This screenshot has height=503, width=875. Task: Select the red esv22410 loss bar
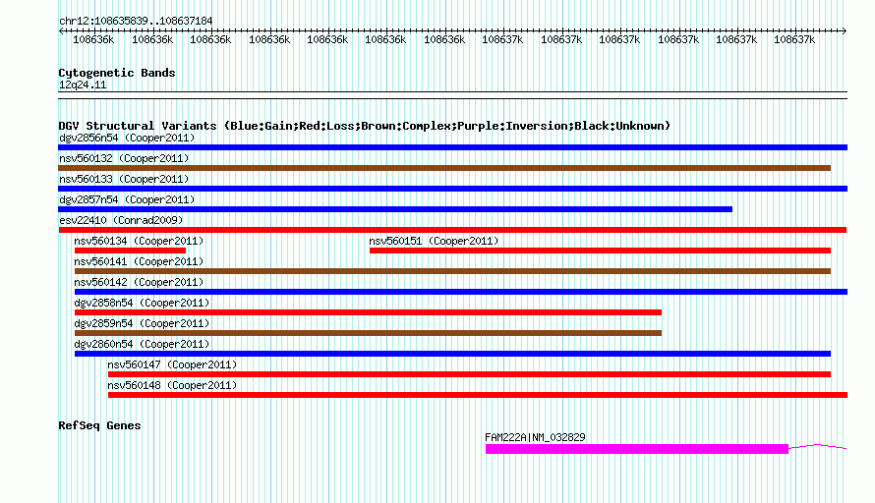tap(452, 230)
